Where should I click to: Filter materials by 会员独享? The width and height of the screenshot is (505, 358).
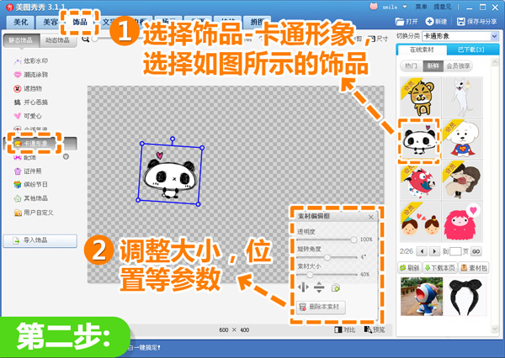pyautogui.click(x=458, y=66)
